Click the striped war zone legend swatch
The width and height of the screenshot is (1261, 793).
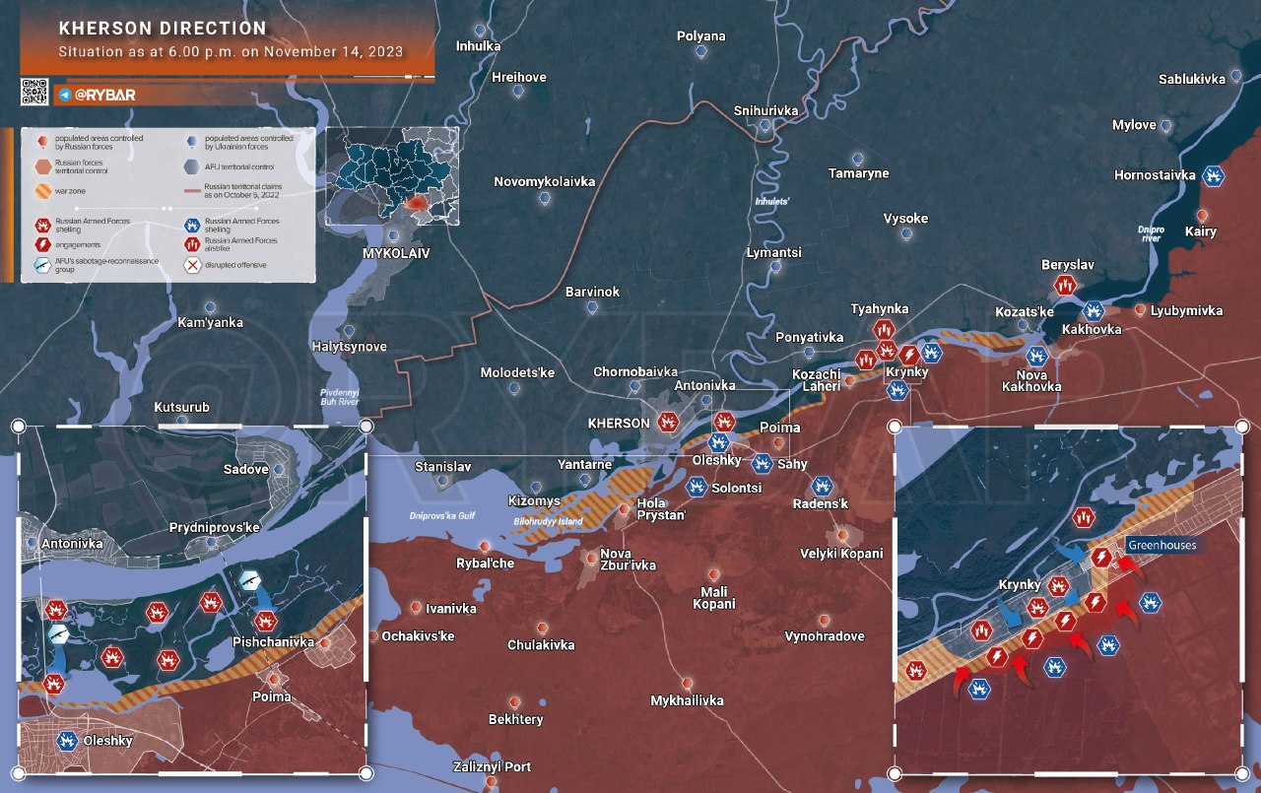click(x=43, y=191)
